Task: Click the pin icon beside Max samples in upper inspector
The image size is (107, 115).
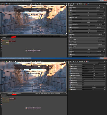Action: (x=105, y=7)
